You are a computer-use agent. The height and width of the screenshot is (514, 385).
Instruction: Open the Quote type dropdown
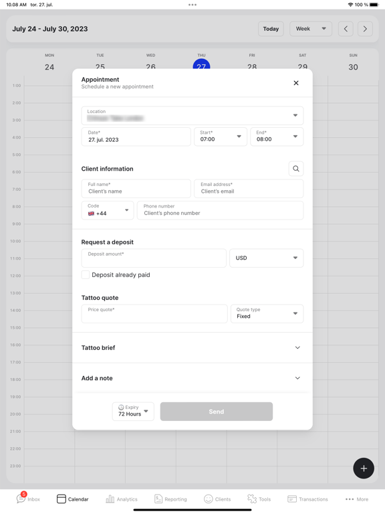pyautogui.click(x=267, y=314)
